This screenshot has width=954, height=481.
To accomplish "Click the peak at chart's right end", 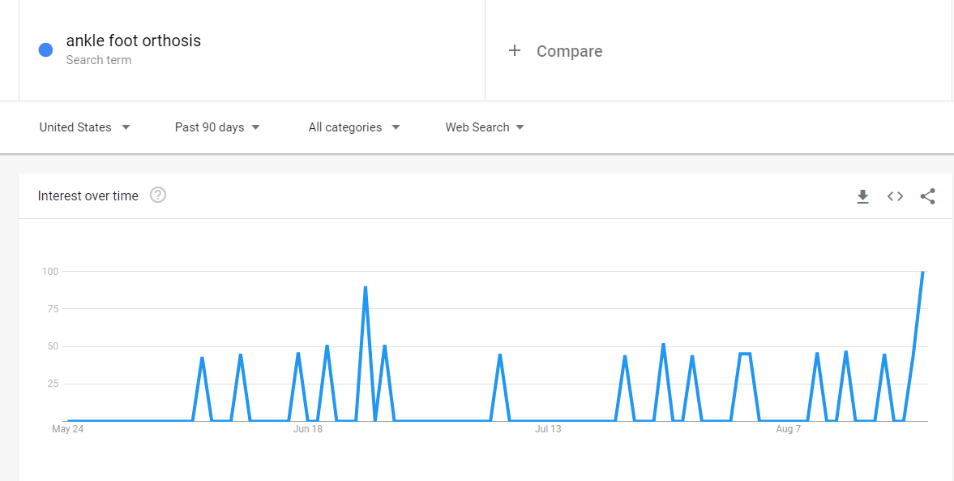I will (x=922, y=273).
